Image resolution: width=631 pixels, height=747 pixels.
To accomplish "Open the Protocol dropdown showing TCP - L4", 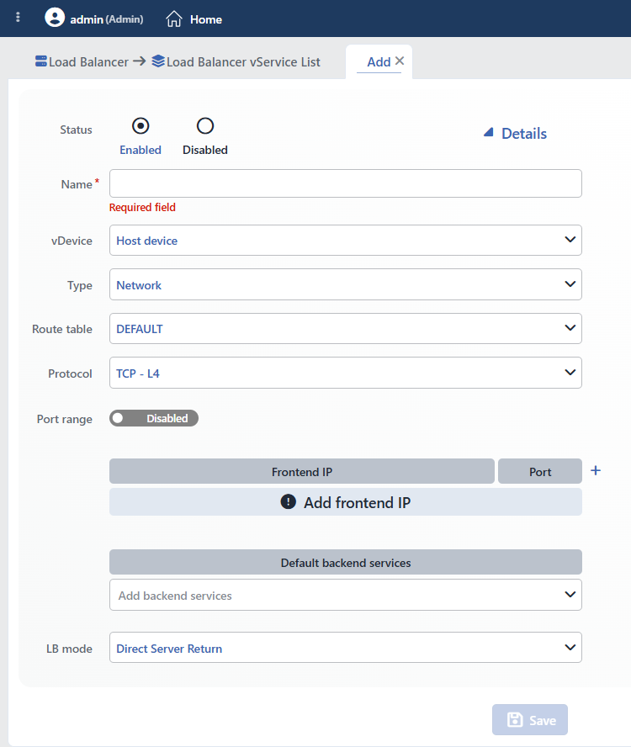I will coord(346,373).
